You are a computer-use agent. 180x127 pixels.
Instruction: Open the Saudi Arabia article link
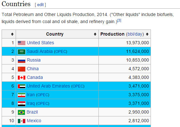(40, 51)
